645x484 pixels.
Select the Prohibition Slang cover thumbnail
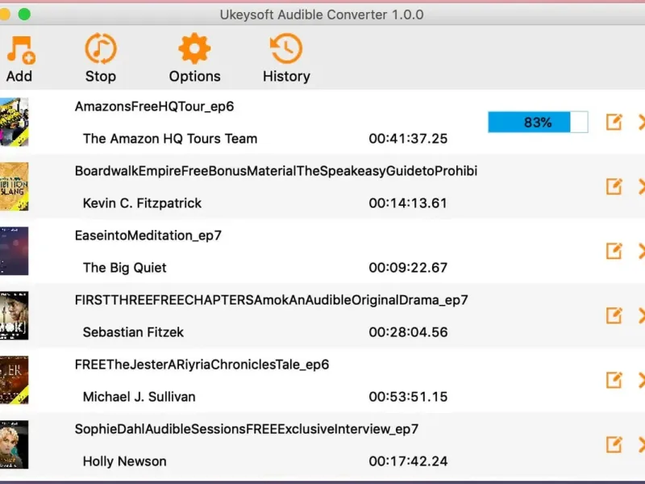14,186
